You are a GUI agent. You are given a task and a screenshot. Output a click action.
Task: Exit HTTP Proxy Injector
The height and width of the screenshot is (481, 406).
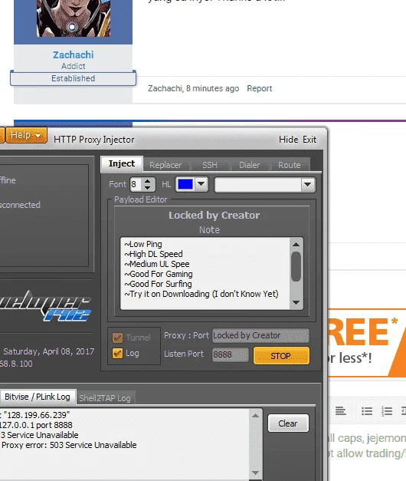pyautogui.click(x=309, y=140)
